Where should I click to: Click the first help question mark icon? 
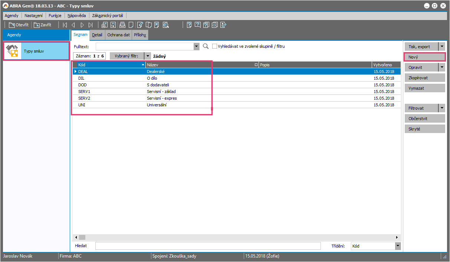pyautogui.click(x=189, y=25)
